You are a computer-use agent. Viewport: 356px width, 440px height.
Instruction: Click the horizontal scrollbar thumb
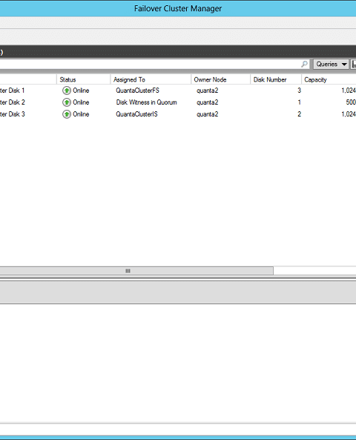click(136, 271)
